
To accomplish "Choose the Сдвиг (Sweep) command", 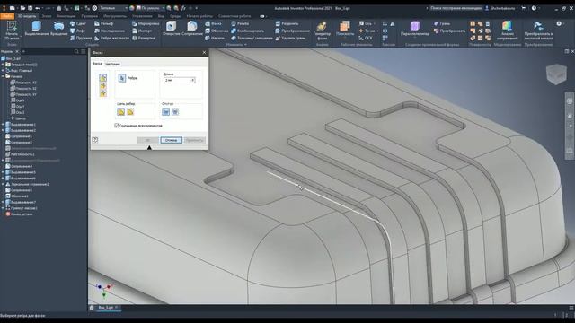I will click(78, 23).
